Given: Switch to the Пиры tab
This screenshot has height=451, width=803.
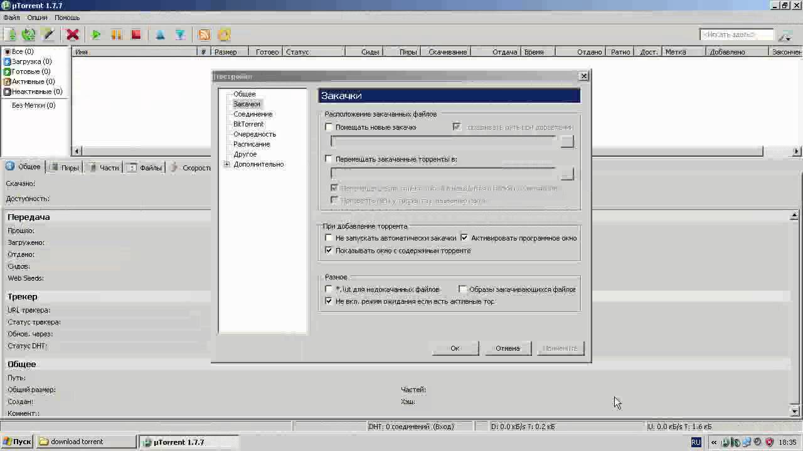Looking at the screenshot, I should (65, 167).
